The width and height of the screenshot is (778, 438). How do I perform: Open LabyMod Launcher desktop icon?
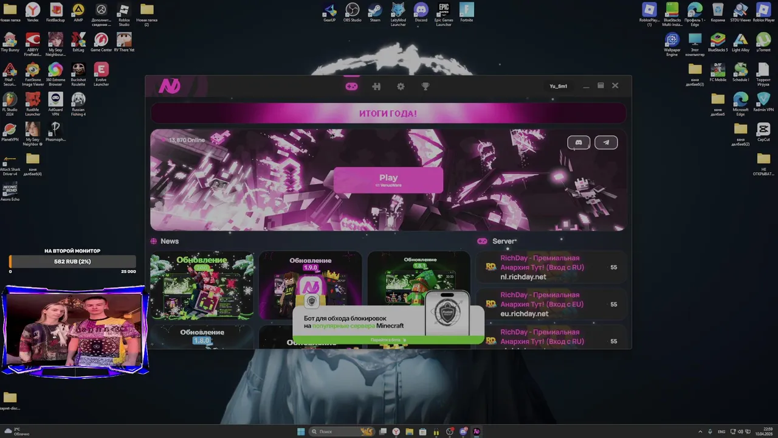click(398, 13)
